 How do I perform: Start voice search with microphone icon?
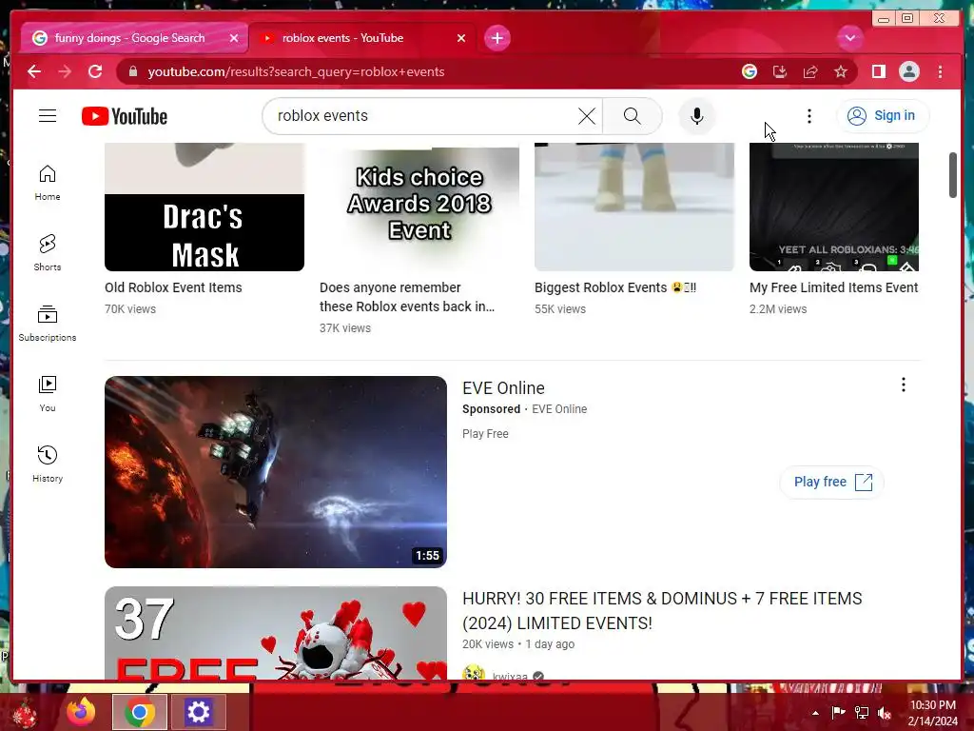pos(697,115)
